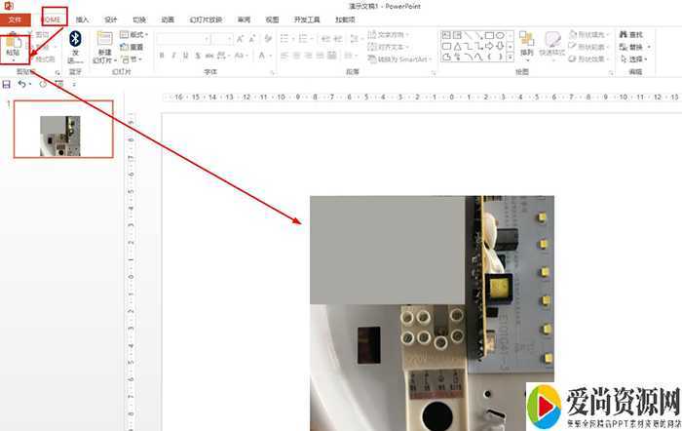The image size is (682, 431).
Task: Select slide 1 thumbnail in panel
Action: 62,129
